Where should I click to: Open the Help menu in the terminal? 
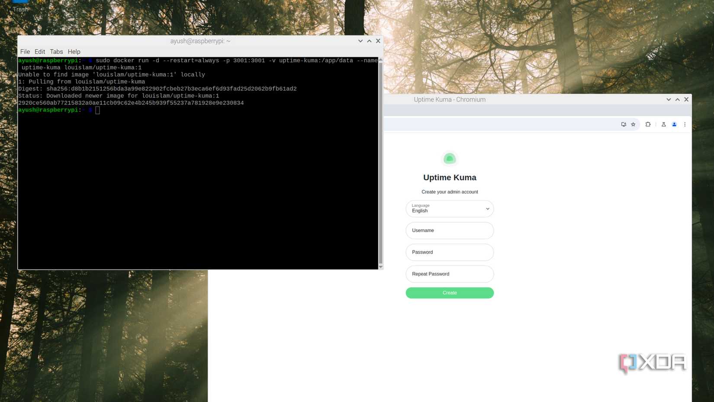pos(74,52)
